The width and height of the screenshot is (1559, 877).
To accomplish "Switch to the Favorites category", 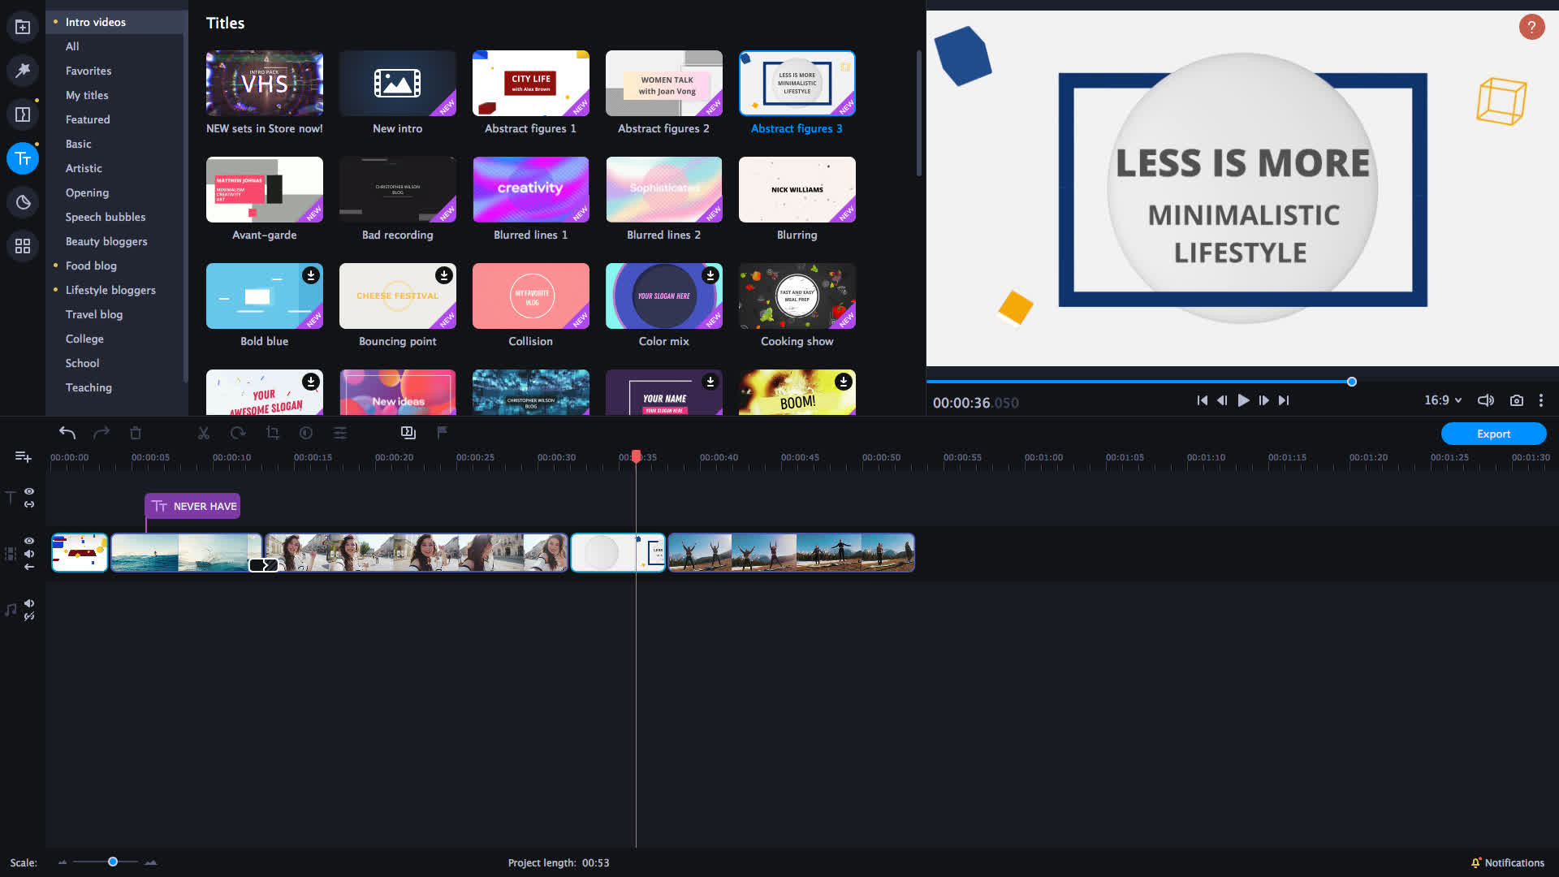I will (88, 71).
